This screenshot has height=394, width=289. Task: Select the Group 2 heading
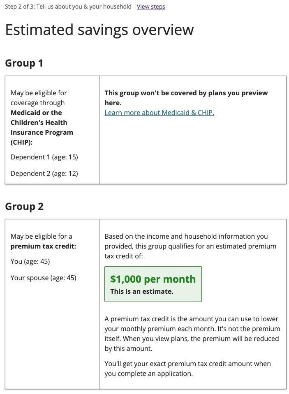[24, 207]
